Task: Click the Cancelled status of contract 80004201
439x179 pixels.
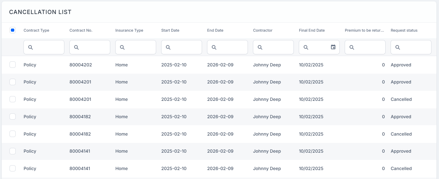Action: click(x=401, y=99)
